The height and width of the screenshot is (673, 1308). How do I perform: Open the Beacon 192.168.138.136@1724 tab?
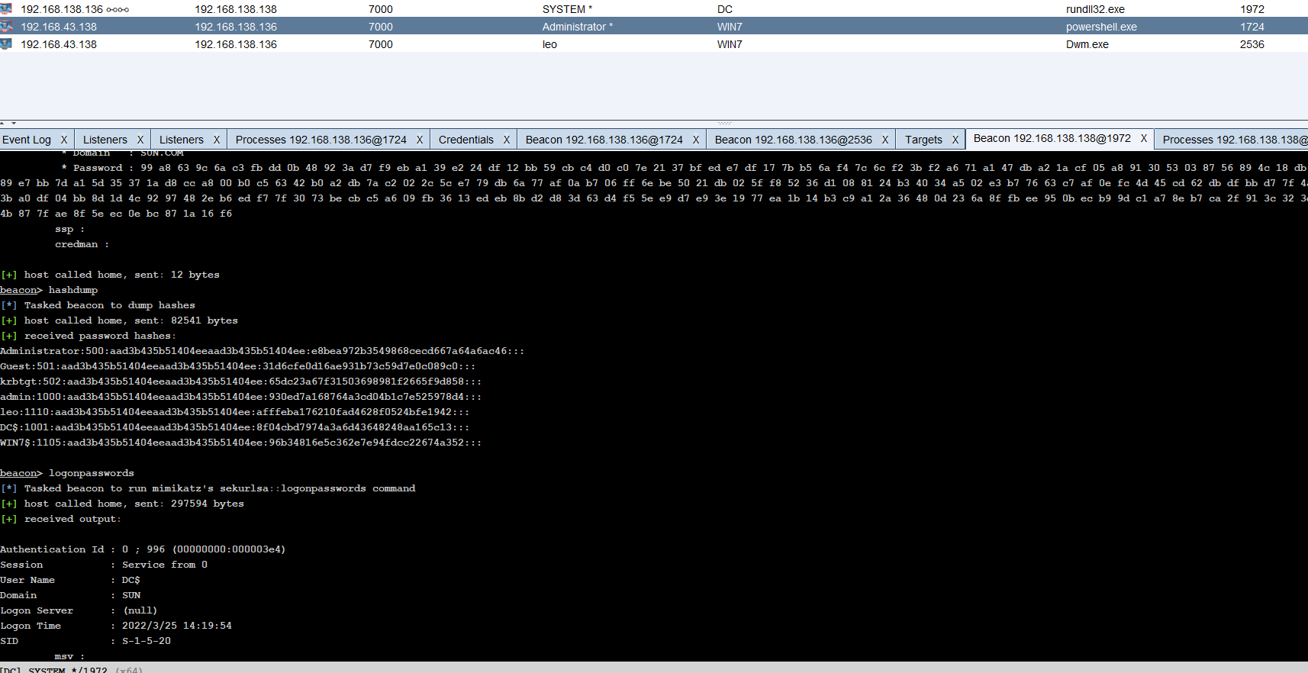[604, 140]
